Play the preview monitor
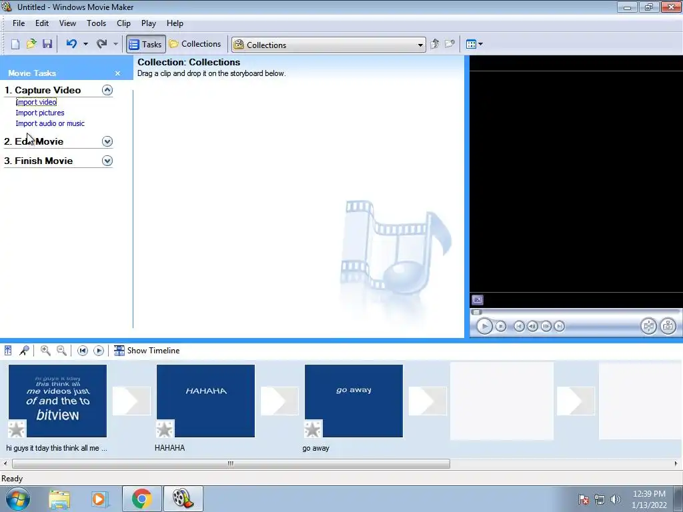Image resolution: width=683 pixels, height=512 pixels. click(484, 326)
